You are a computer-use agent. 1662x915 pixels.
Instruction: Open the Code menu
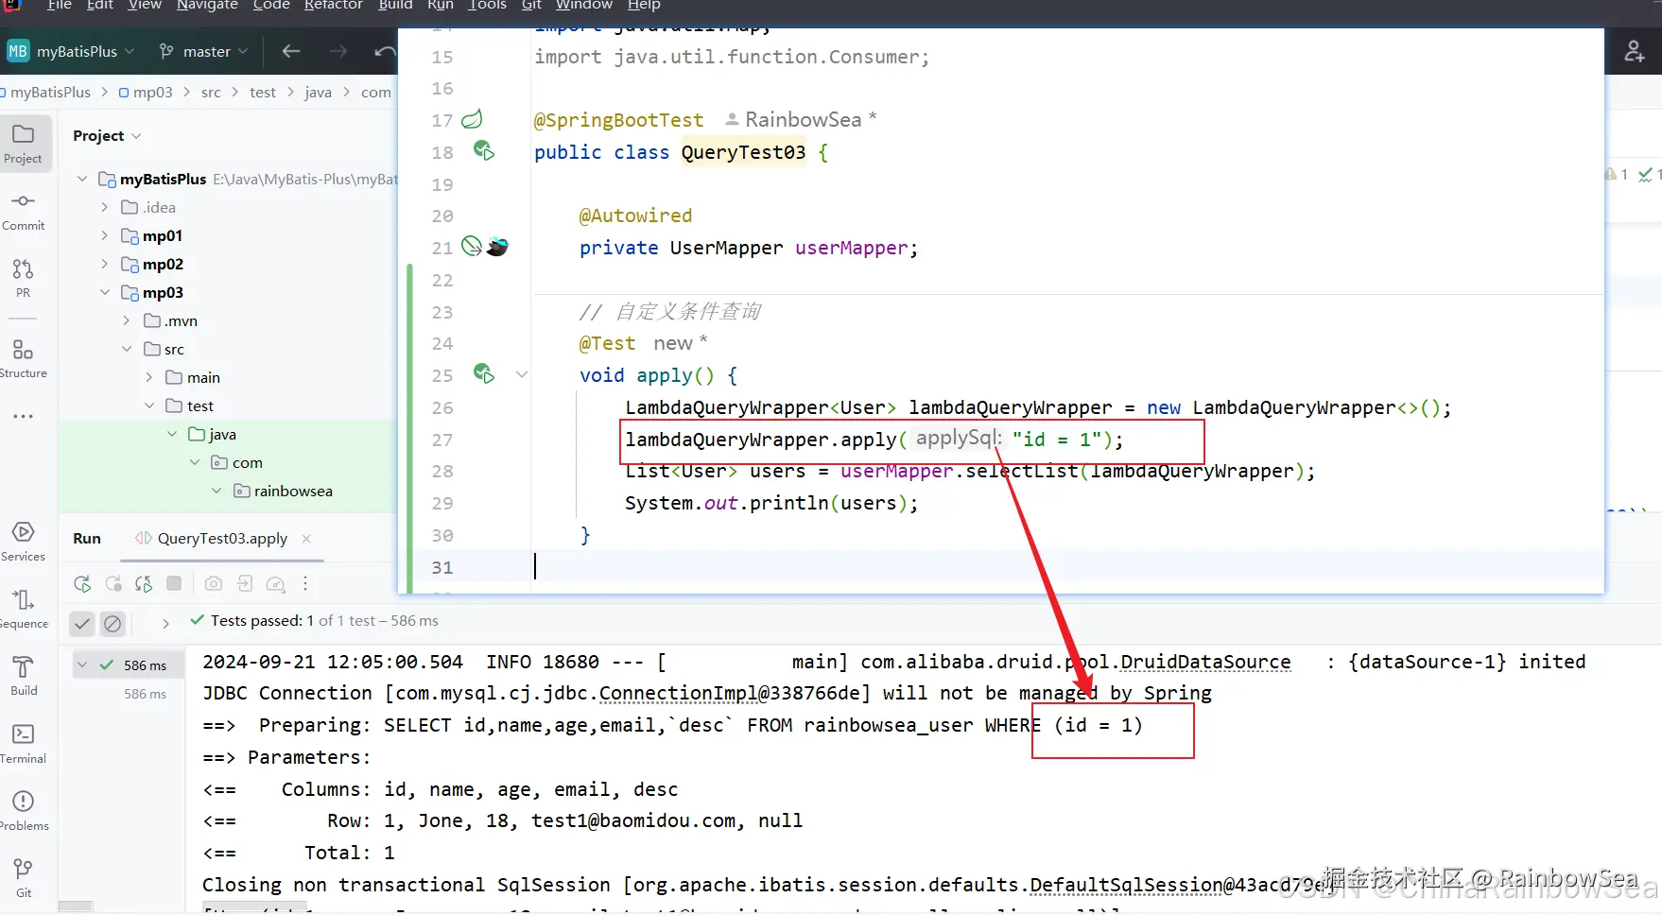pos(271,6)
